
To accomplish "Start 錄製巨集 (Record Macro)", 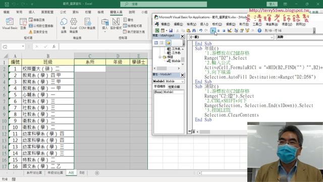I will tap(37, 20).
